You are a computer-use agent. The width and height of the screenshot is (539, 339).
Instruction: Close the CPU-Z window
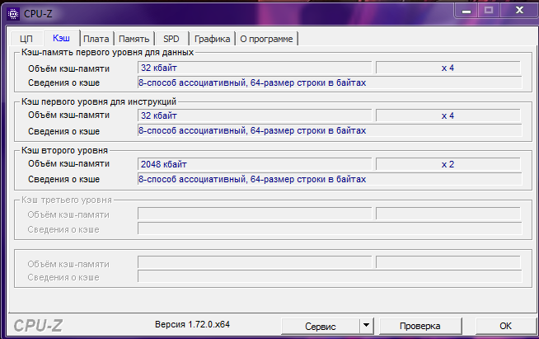[519, 11]
